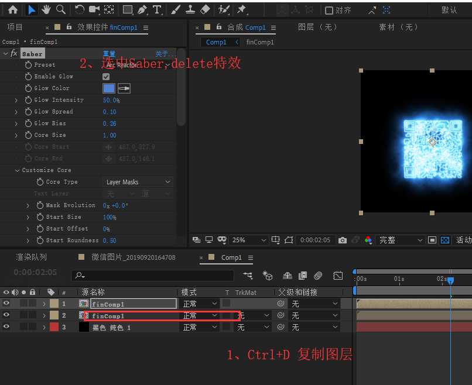Select the Selection arrow tool
This screenshot has width=472, height=385.
31,10
